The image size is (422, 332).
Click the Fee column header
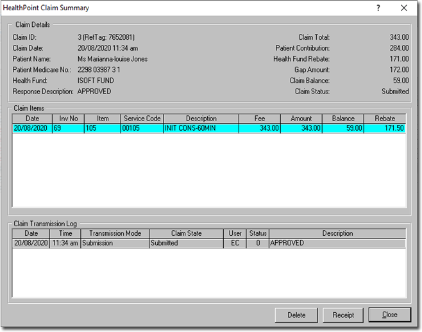[260, 119]
